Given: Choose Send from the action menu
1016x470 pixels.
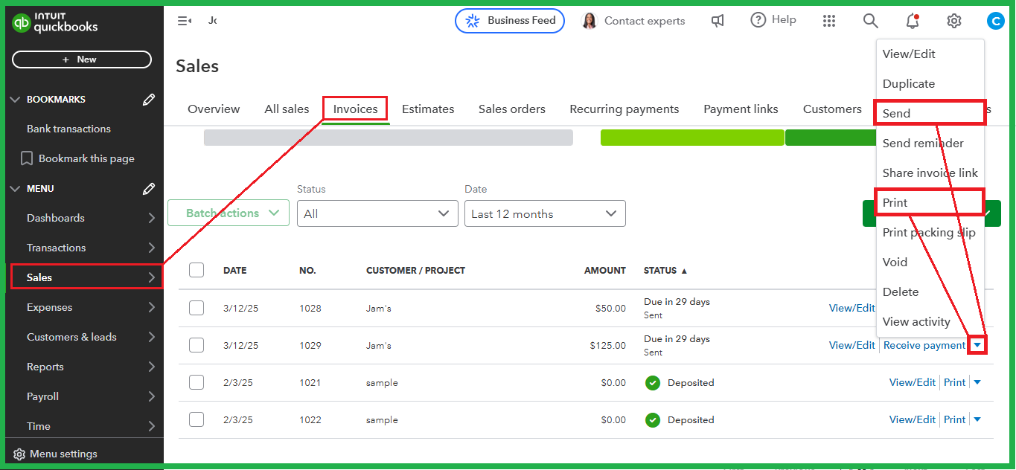Looking at the screenshot, I should click(x=930, y=114).
